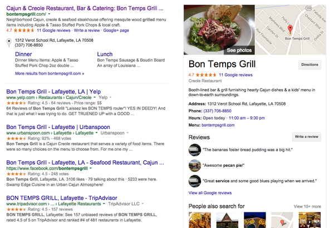Expand dropdown arrow after urbanspoon.com Lafayette URL
Image resolution: width=334 pixels, height=228 pixels.
click(96, 133)
